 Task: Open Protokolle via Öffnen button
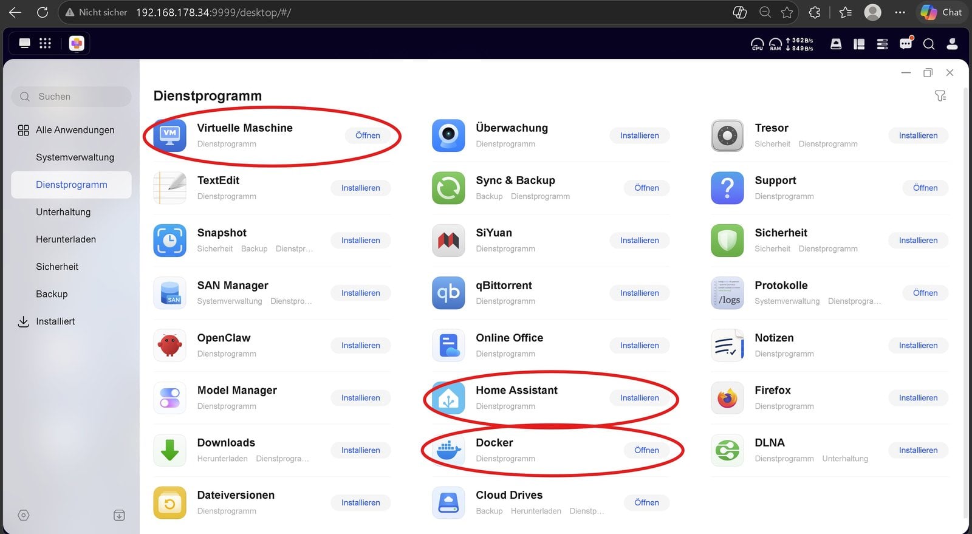tap(925, 293)
